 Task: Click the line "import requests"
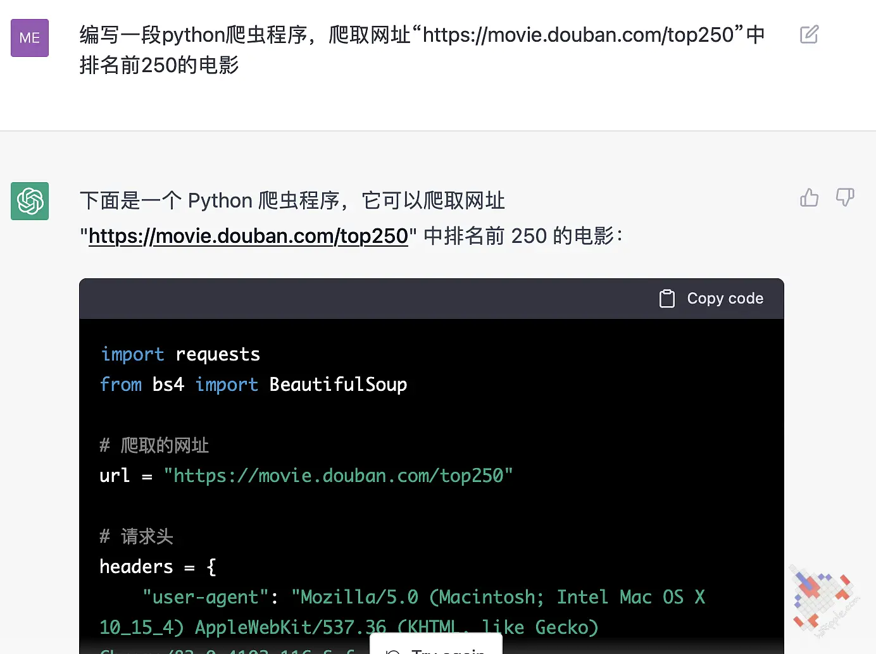(180, 354)
